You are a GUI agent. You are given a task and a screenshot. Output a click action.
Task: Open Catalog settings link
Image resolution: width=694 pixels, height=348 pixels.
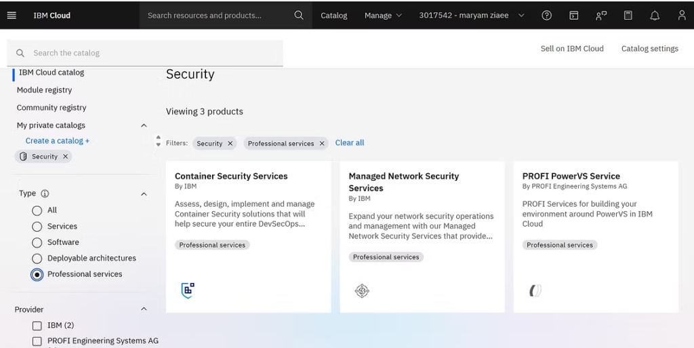650,49
